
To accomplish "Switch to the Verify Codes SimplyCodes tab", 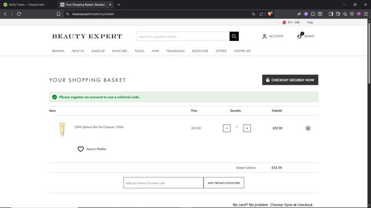I will tap(27, 5).
